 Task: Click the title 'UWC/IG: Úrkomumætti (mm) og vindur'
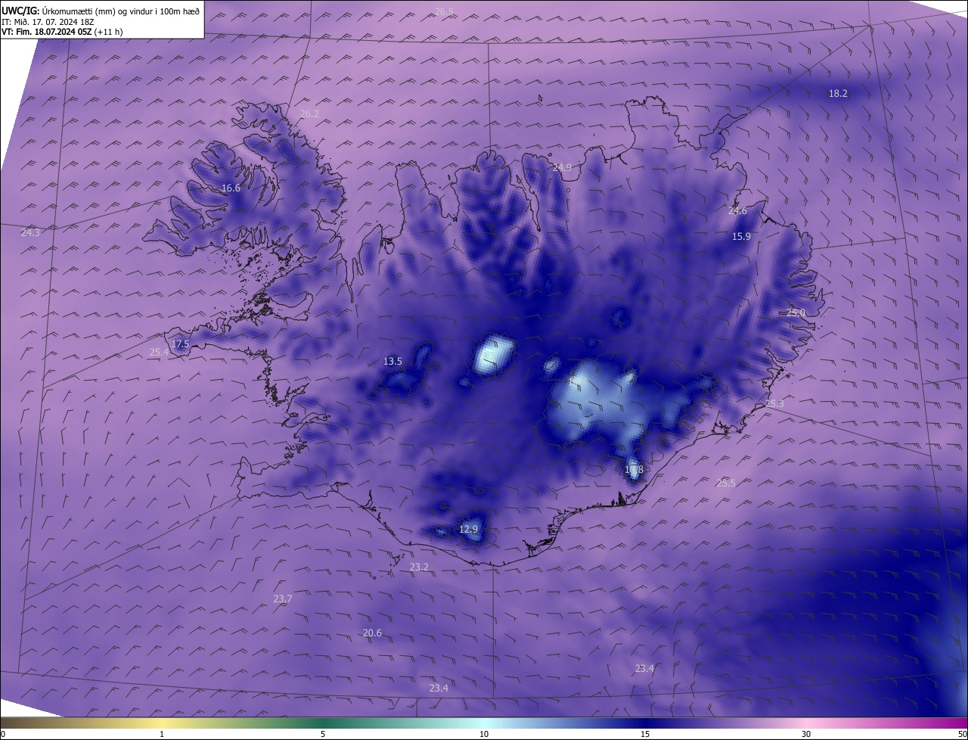point(101,11)
